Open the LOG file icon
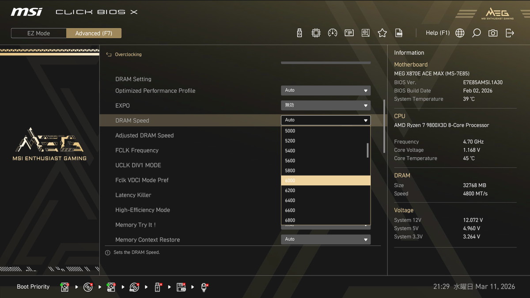530x298 pixels. pos(399,33)
